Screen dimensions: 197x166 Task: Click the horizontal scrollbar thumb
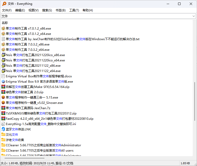coord(24,158)
